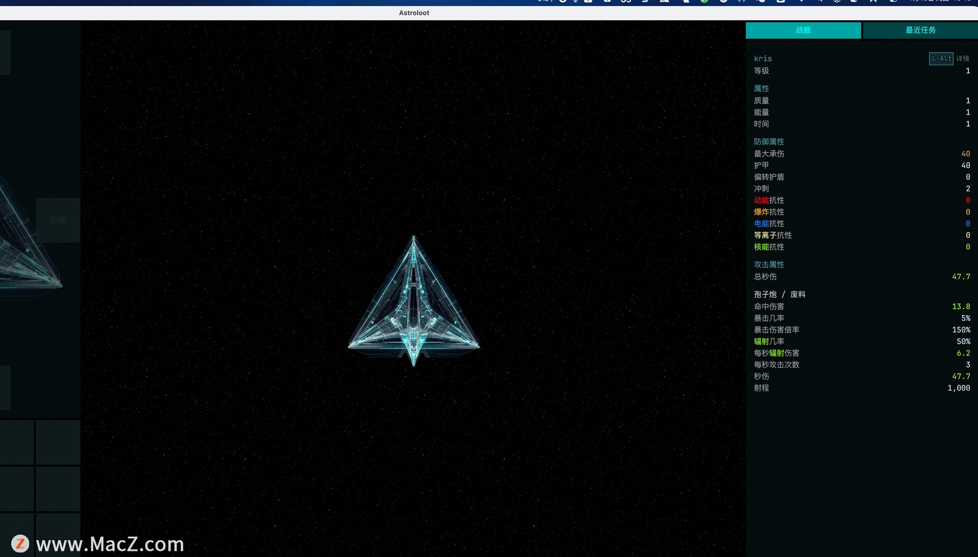
Task: Switch to the 战舰 tab
Action: pyautogui.click(x=803, y=30)
